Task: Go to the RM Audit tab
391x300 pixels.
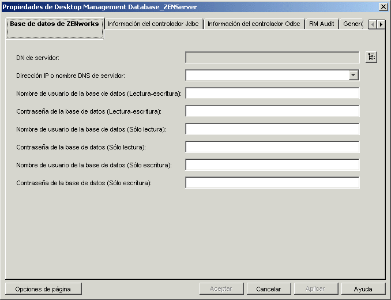Action: pos(321,24)
